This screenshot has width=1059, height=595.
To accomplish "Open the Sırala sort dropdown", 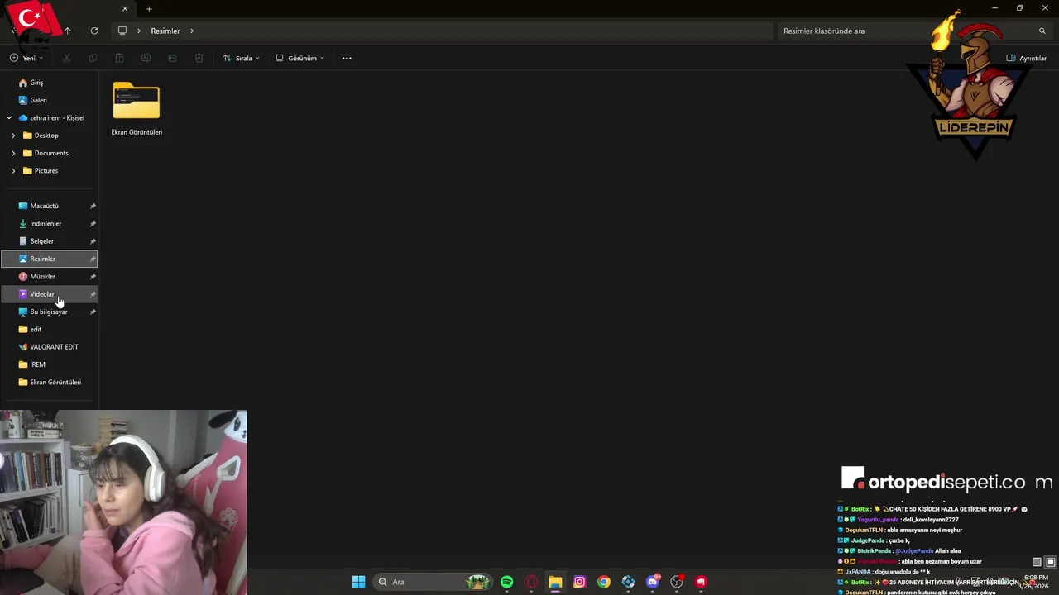I will tap(241, 58).
